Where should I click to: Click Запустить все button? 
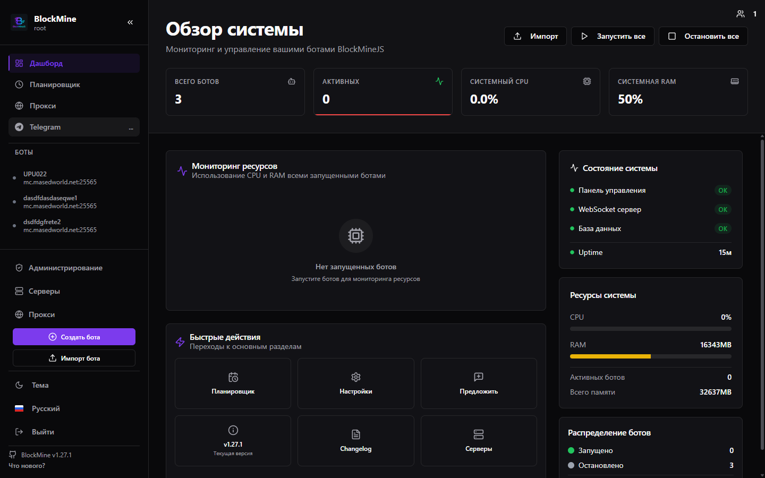(x=613, y=36)
